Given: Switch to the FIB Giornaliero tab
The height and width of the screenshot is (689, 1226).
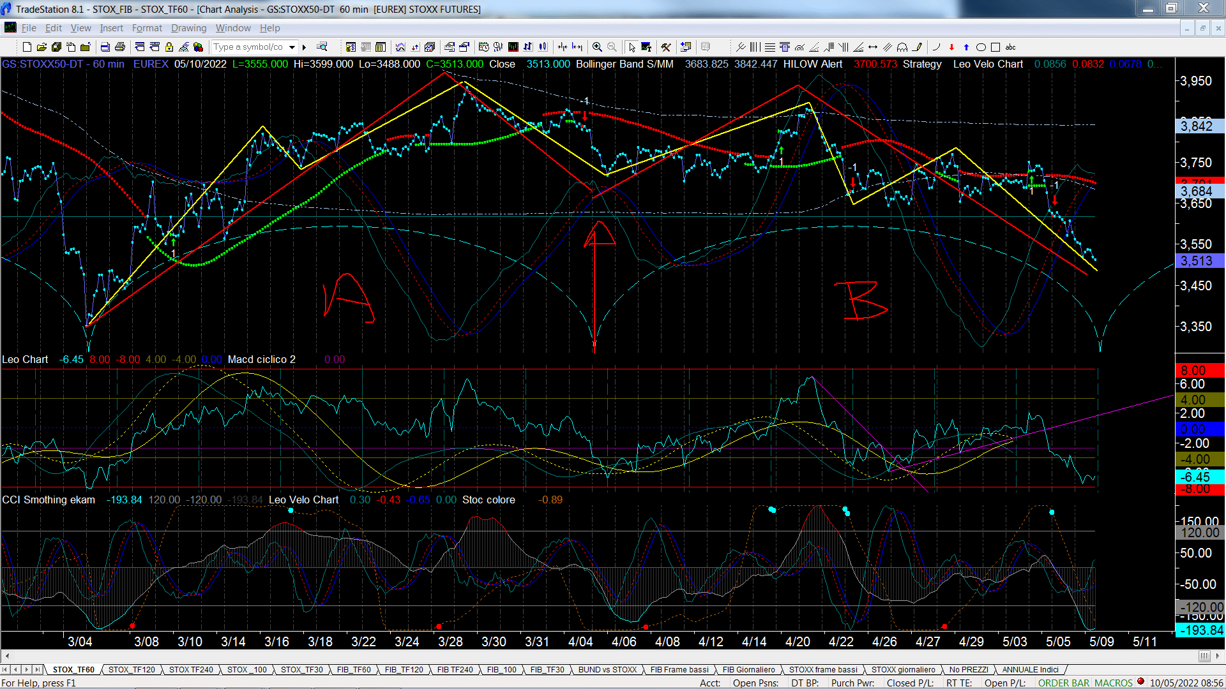Looking at the screenshot, I should tap(748, 669).
